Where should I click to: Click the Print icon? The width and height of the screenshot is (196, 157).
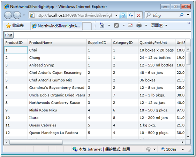(x=139, y=25)
